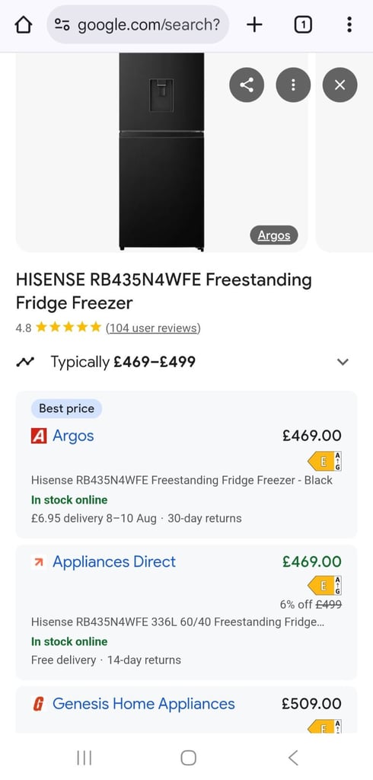
Task: Expand the Typically £469–£499 price row
Action: click(x=186, y=362)
